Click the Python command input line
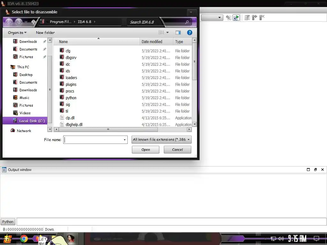 click(x=171, y=222)
